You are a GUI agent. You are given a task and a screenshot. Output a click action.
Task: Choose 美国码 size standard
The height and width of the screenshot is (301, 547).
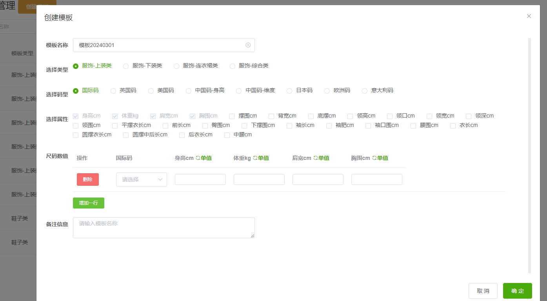coord(151,91)
